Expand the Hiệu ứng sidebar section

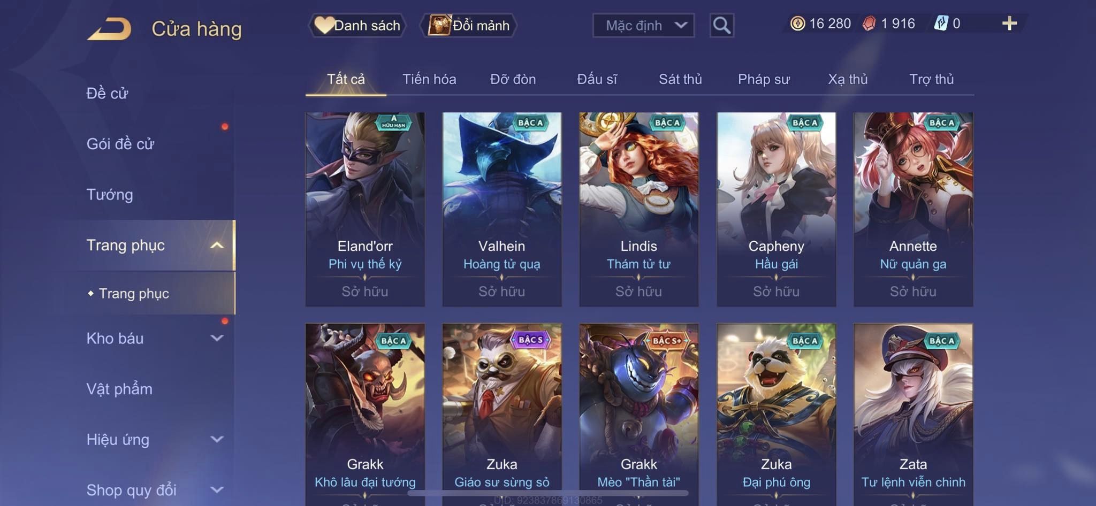[217, 439]
